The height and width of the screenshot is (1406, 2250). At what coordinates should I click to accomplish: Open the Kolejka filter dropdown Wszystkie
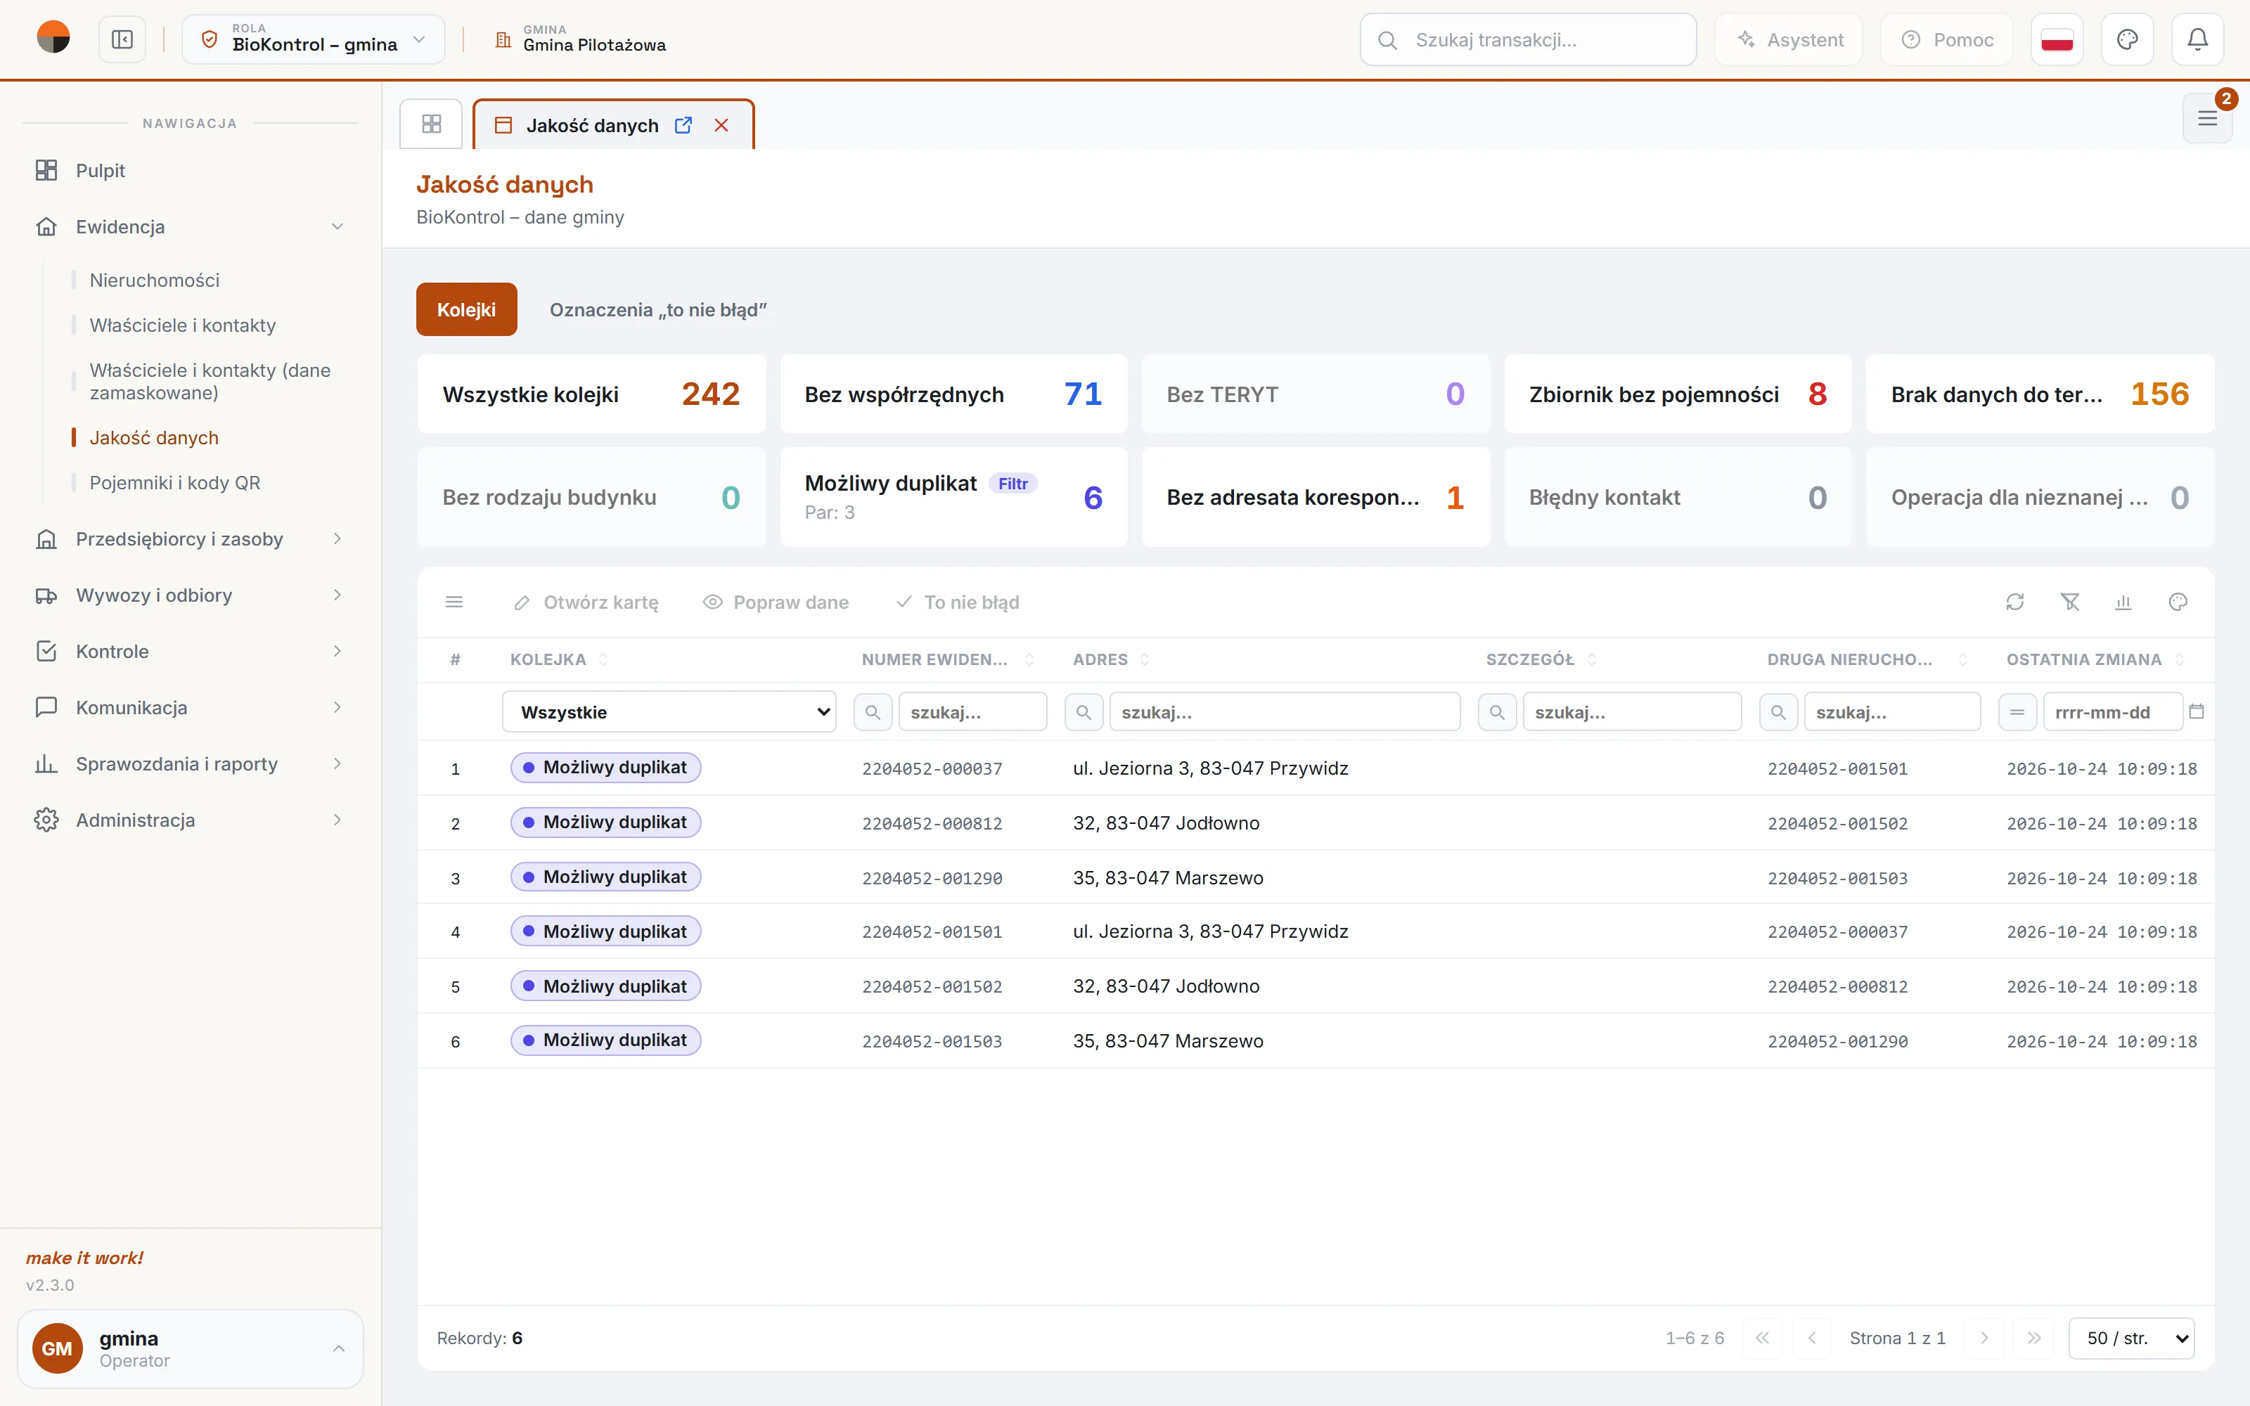(669, 711)
